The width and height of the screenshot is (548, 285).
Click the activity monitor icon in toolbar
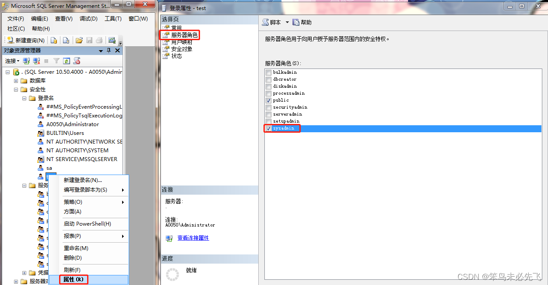pyautogui.click(x=112, y=40)
